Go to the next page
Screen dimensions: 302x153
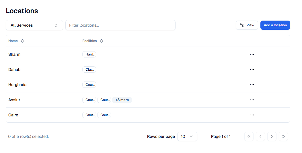(x=272, y=136)
